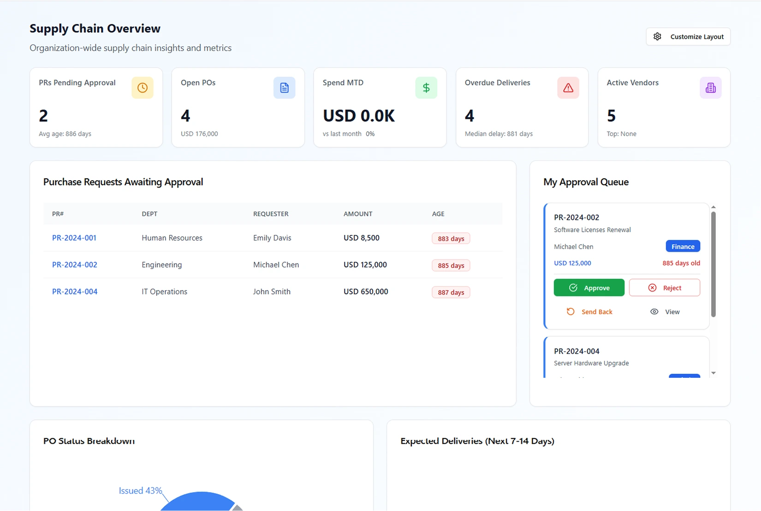Screen dimensions: 761x511
Task: Click the approval queue scroll up arrow
Action: coord(713,207)
